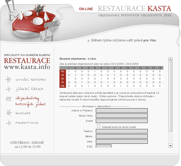Enable Odeslat kopii na tento email checkbox
Image resolution: width=181 pixels, height=166 pixels.
(98, 126)
